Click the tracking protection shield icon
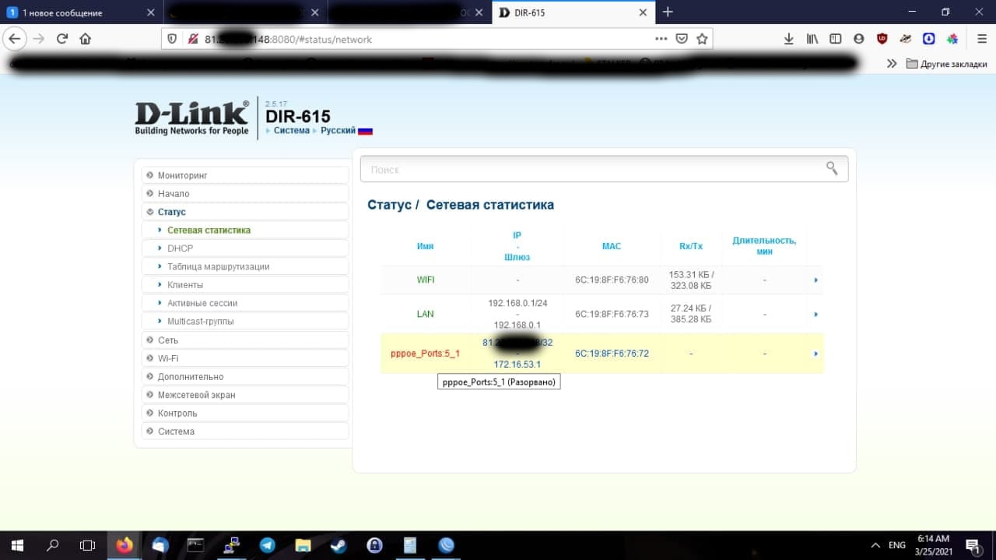The height and width of the screenshot is (560, 996). pos(173,39)
